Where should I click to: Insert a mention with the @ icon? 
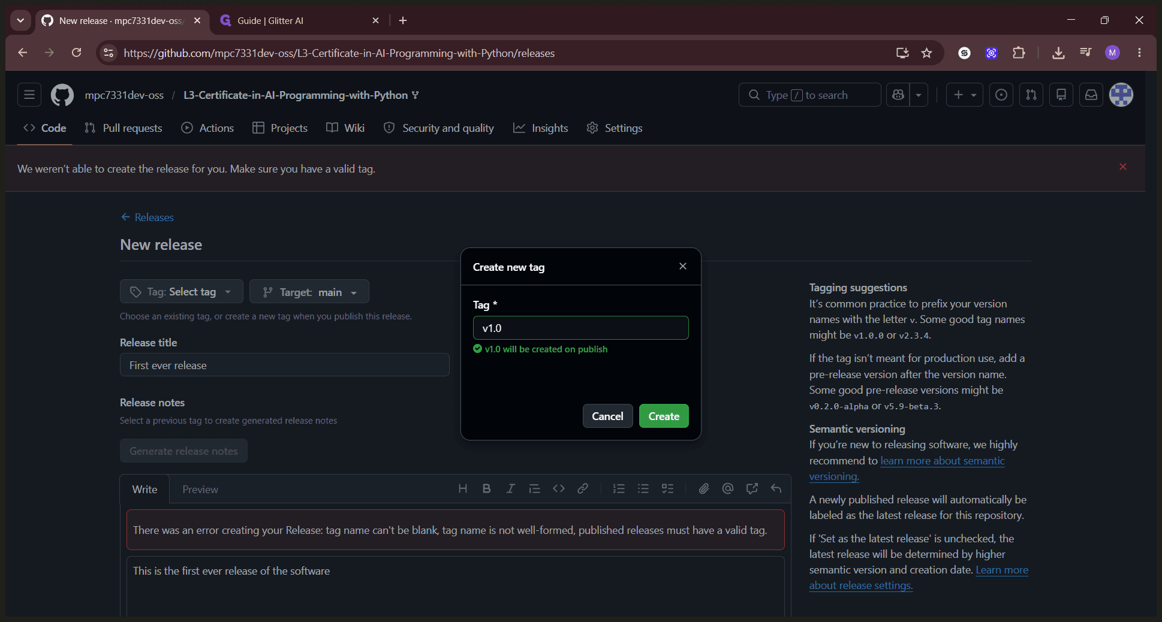(x=728, y=489)
